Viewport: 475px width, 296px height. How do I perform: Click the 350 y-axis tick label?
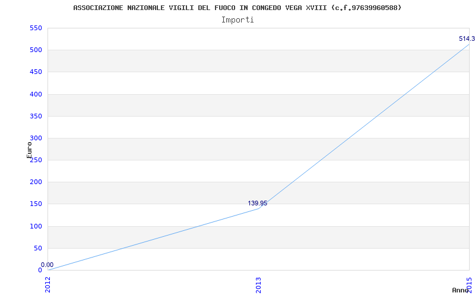tap(36, 116)
